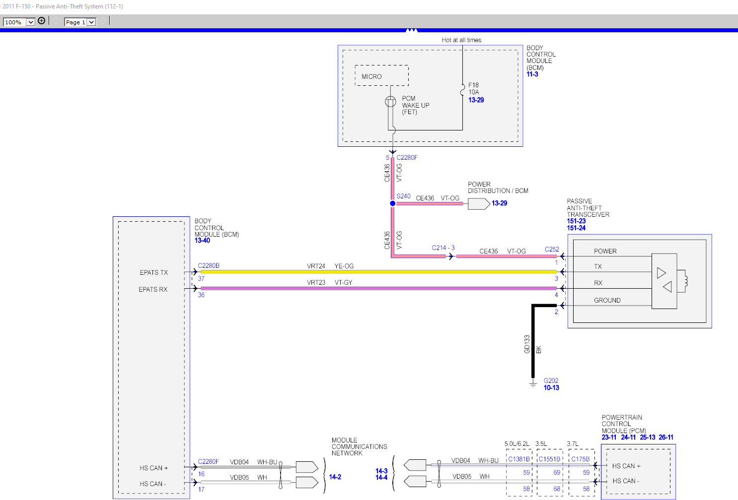Click the black GD133 BK ground wire

point(533,341)
